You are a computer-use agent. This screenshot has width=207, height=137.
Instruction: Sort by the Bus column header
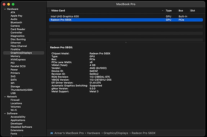(181, 10)
